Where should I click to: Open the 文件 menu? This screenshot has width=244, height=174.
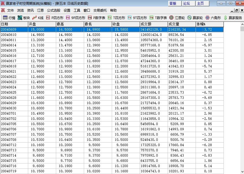coord(11,10)
